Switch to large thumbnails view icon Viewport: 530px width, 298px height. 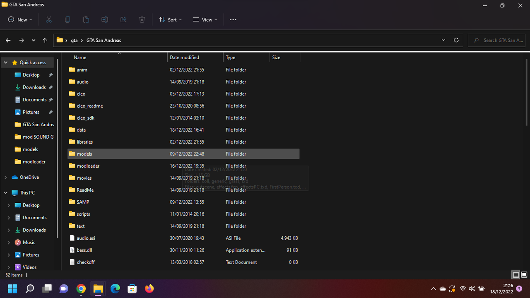(524, 275)
